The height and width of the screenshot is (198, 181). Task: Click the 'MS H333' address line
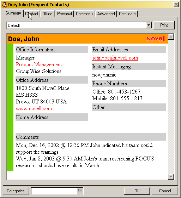[27, 95]
